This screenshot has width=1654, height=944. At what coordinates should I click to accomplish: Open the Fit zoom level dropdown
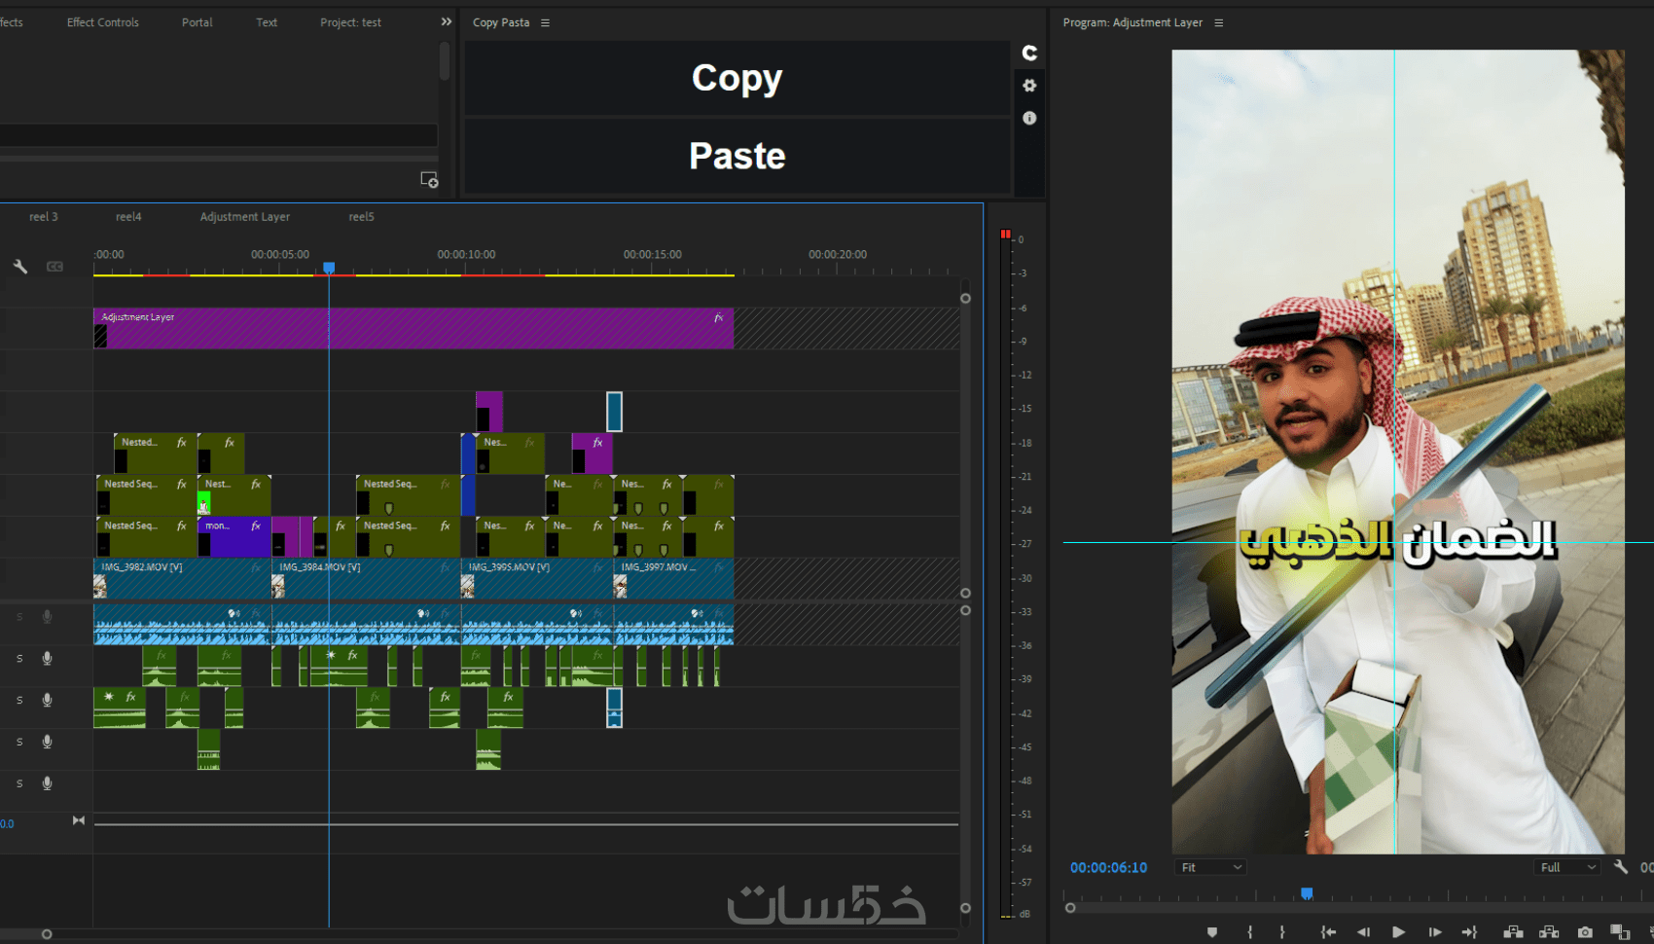coord(1210,867)
